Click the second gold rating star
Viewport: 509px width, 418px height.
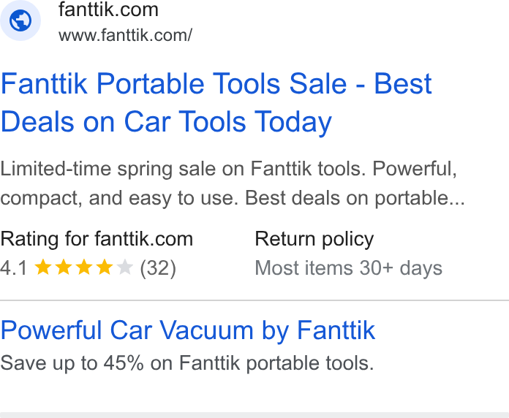[64, 267]
